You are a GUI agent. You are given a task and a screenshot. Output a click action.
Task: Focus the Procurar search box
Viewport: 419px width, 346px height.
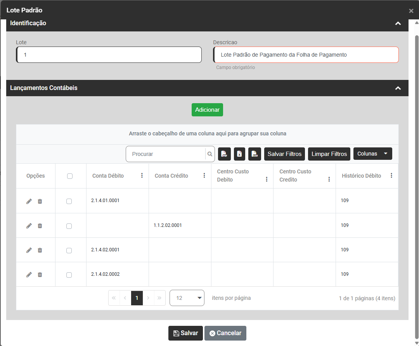[166, 154]
